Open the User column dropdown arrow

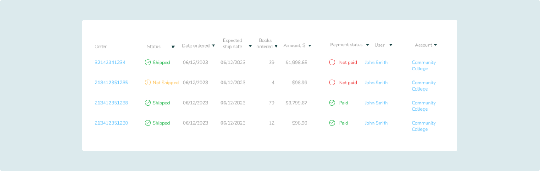391,45
